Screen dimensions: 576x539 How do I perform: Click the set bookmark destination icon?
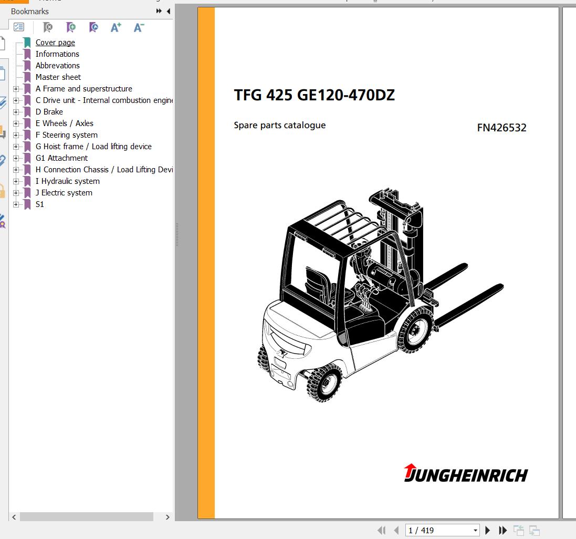(93, 27)
